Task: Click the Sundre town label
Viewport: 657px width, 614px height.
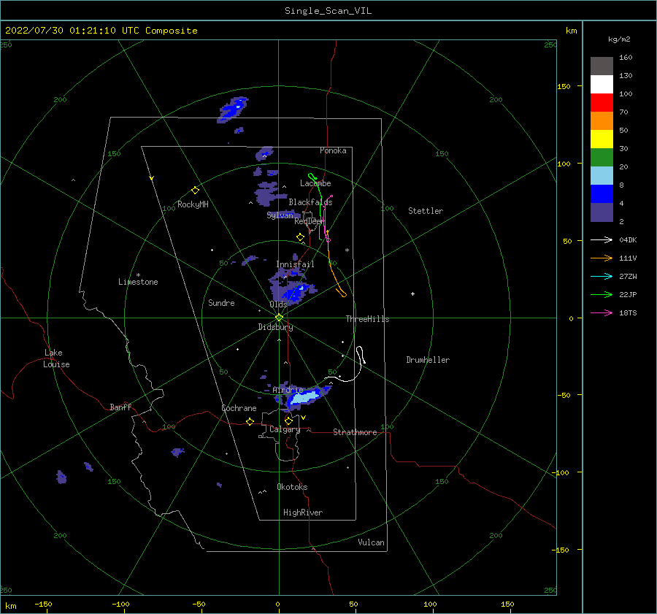Action: (x=221, y=302)
